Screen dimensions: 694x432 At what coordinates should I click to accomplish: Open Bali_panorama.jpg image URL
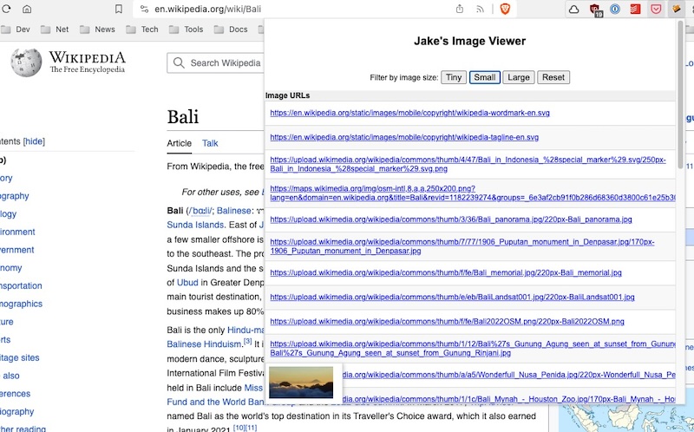451,219
